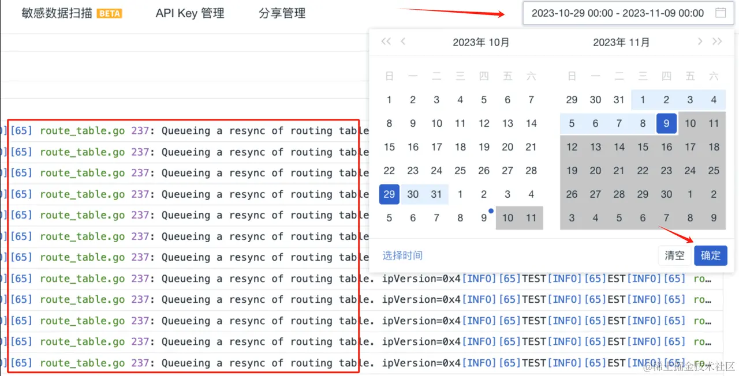The image size is (739, 376).
Task: Select November 8 in November panel
Action: pos(643,123)
